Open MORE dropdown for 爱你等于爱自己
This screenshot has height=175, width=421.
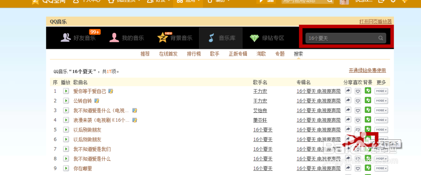click(x=381, y=91)
